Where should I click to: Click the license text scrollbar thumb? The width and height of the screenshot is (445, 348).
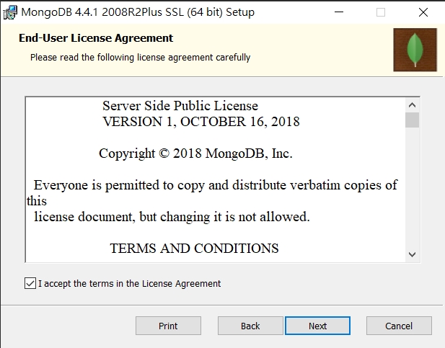(x=412, y=120)
